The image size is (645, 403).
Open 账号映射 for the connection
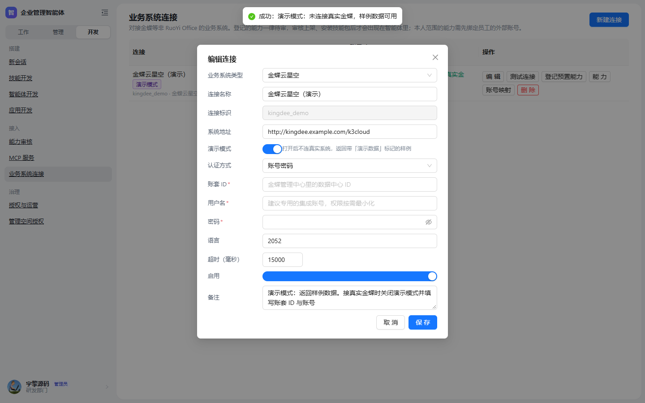point(499,90)
